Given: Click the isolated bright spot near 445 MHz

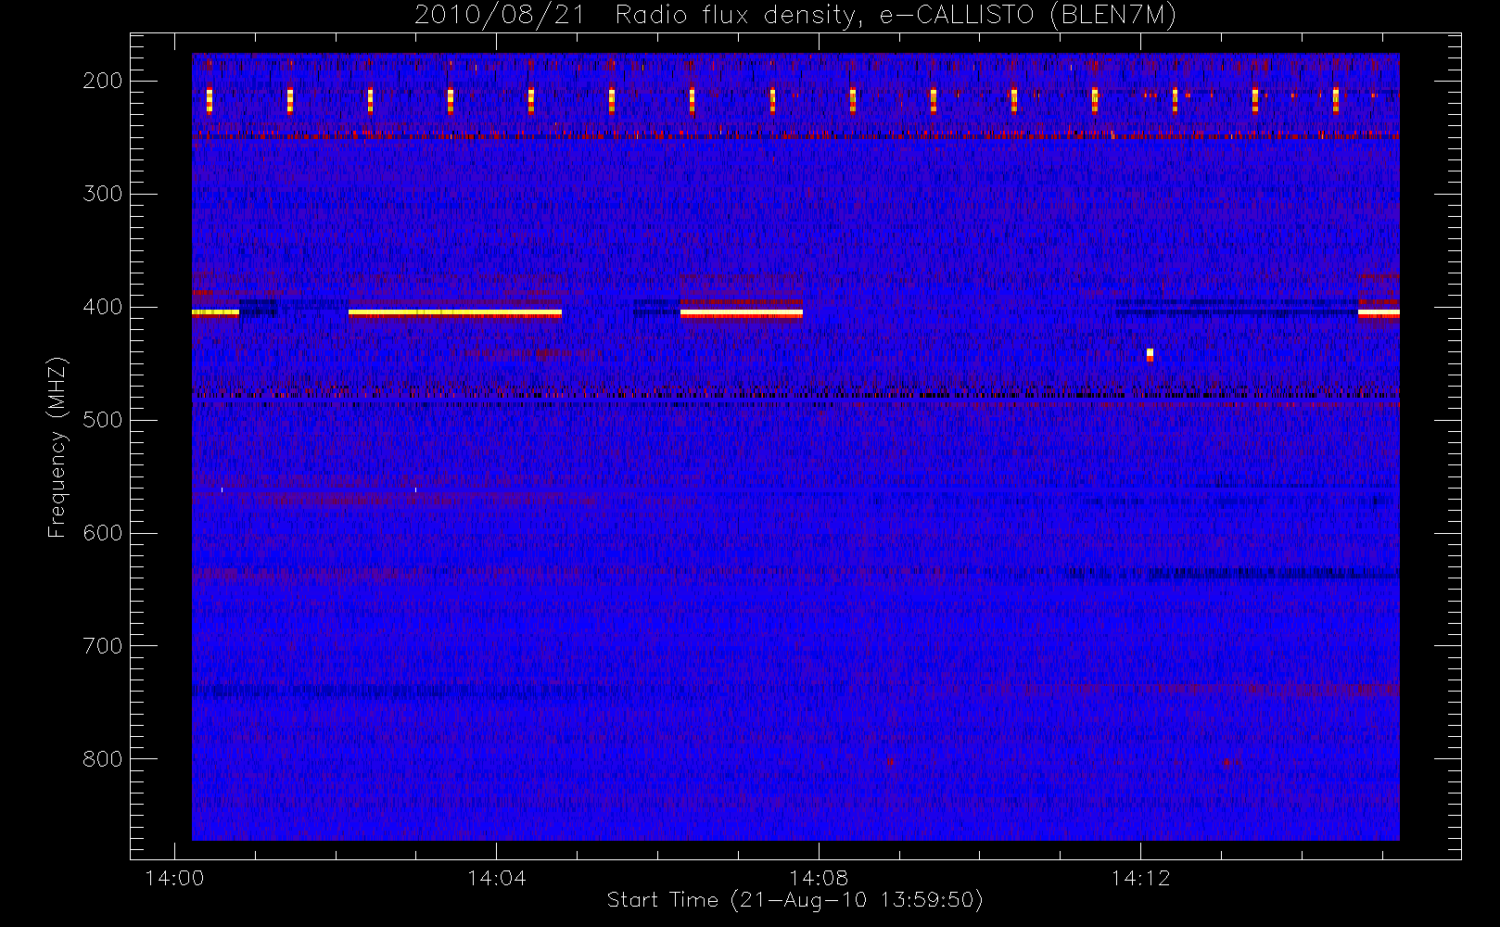Looking at the screenshot, I should (1150, 354).
